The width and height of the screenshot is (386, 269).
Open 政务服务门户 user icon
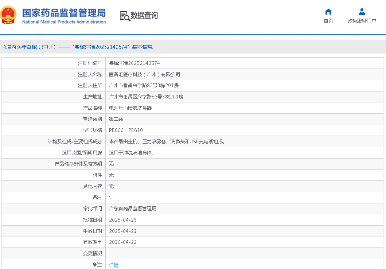click(x=362, y=12)
